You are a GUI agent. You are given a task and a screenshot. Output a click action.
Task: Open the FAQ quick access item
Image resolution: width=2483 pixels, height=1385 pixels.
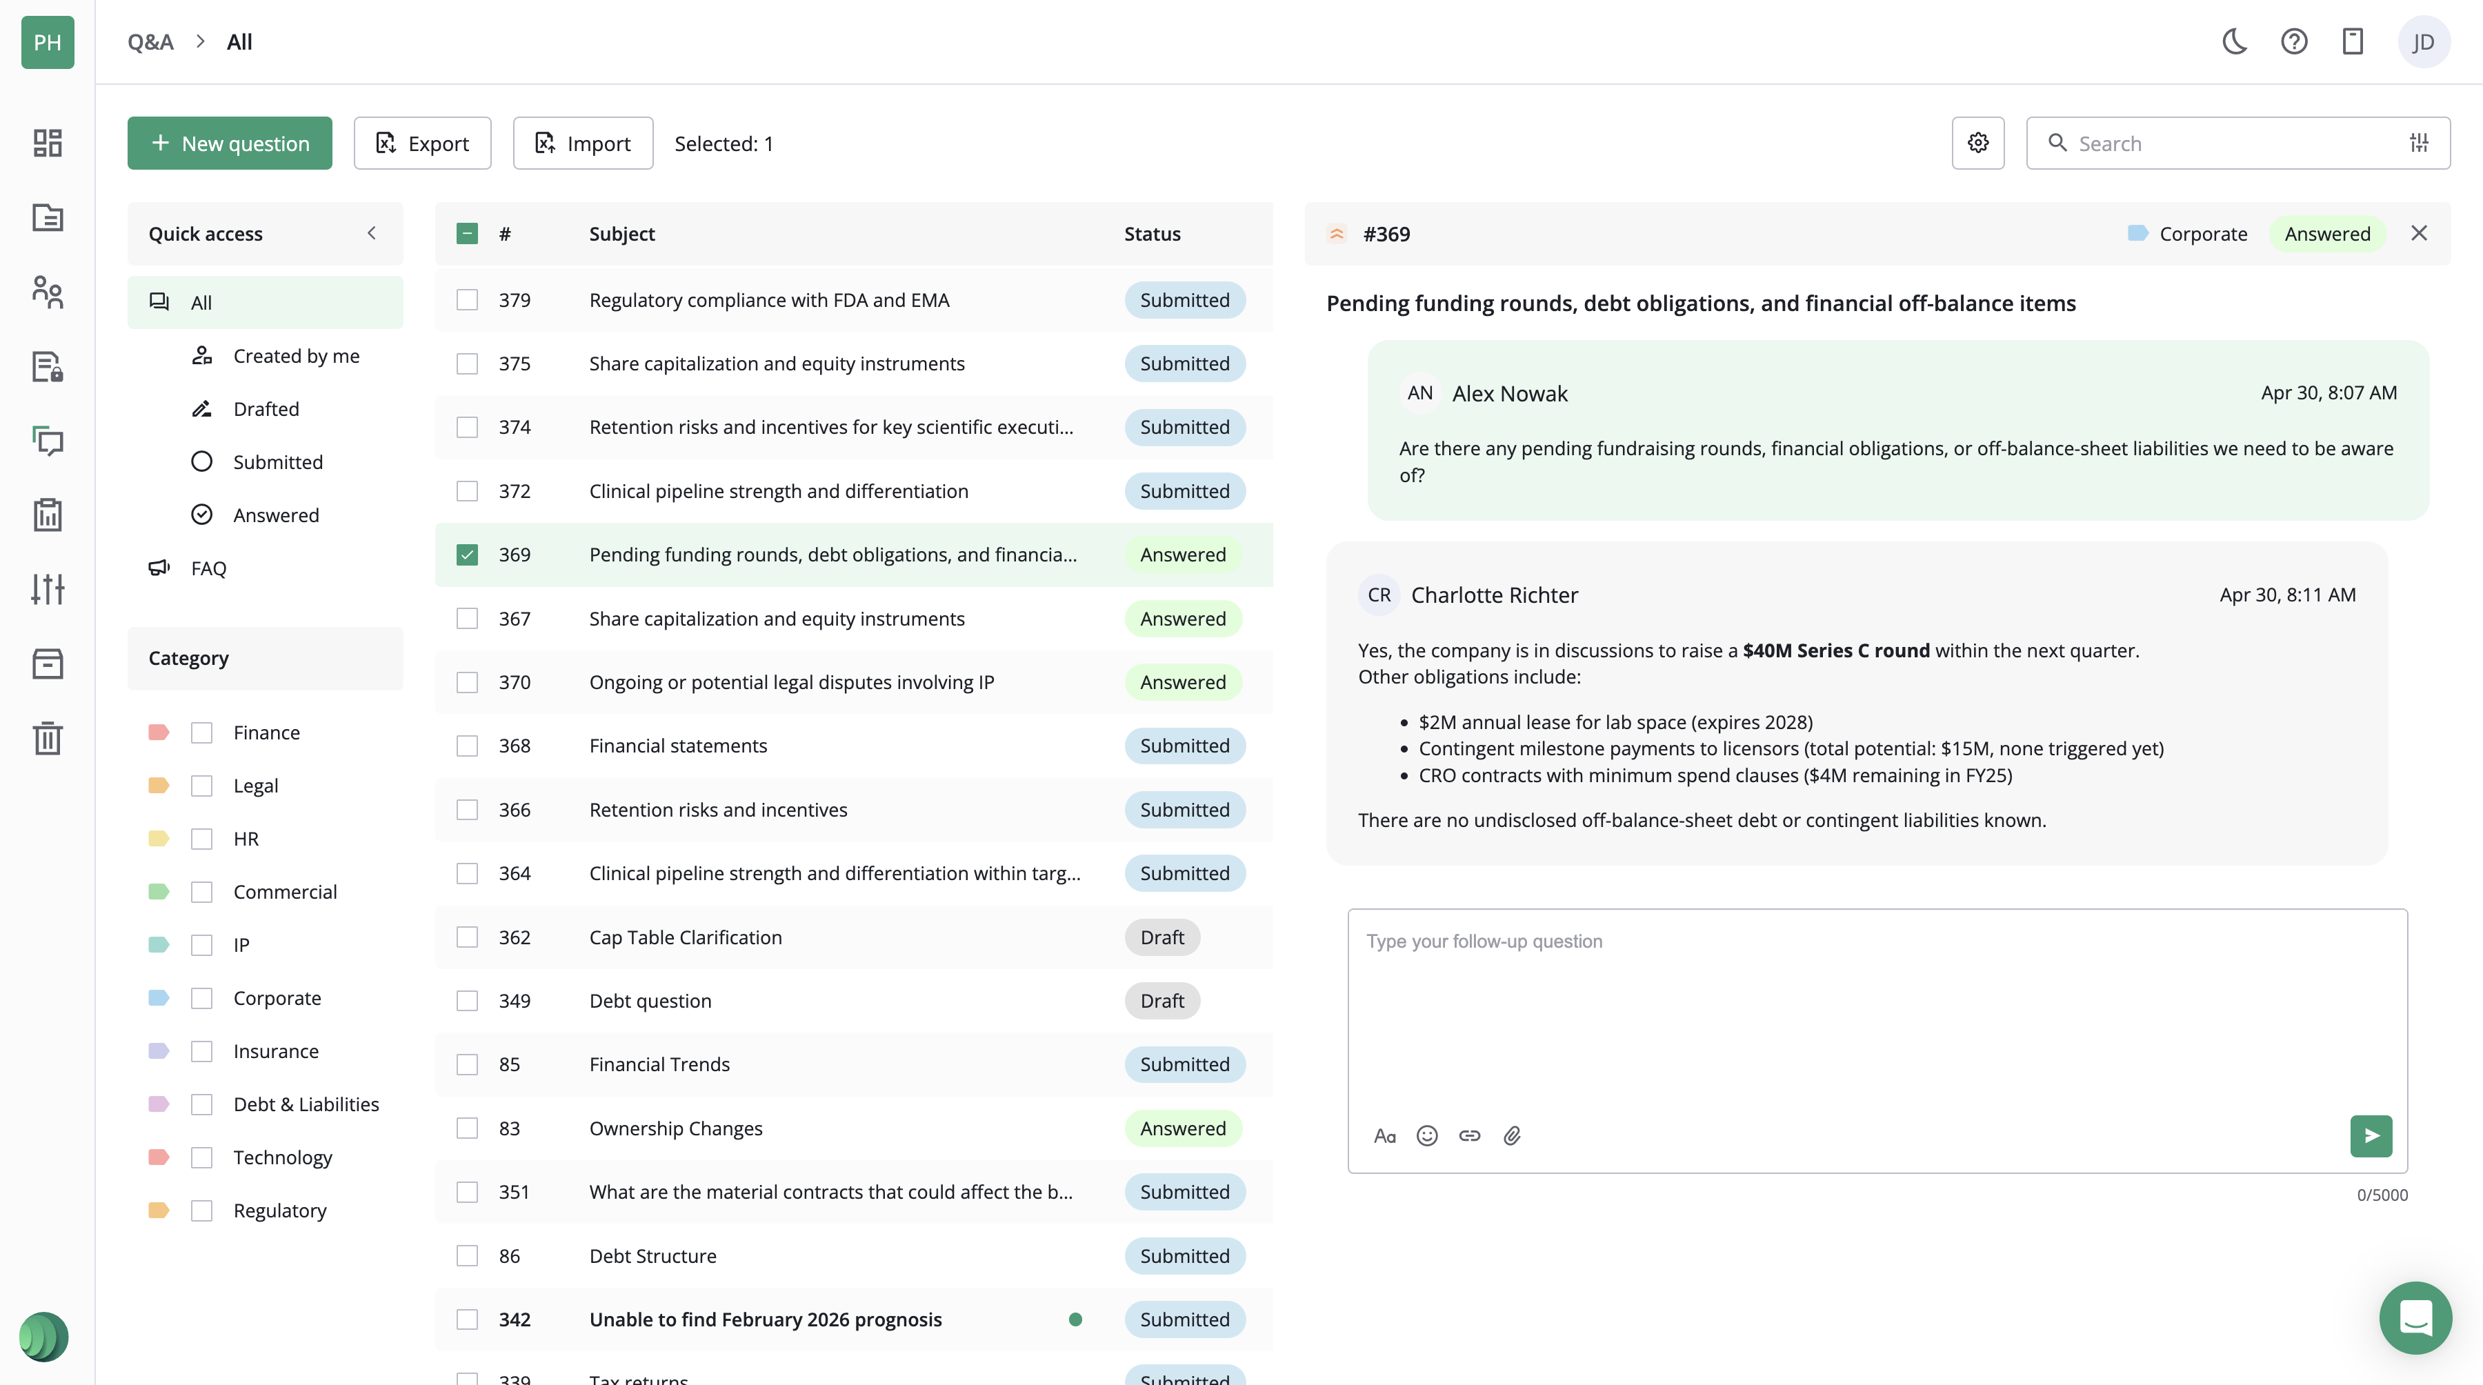click(x=208, y=568)
